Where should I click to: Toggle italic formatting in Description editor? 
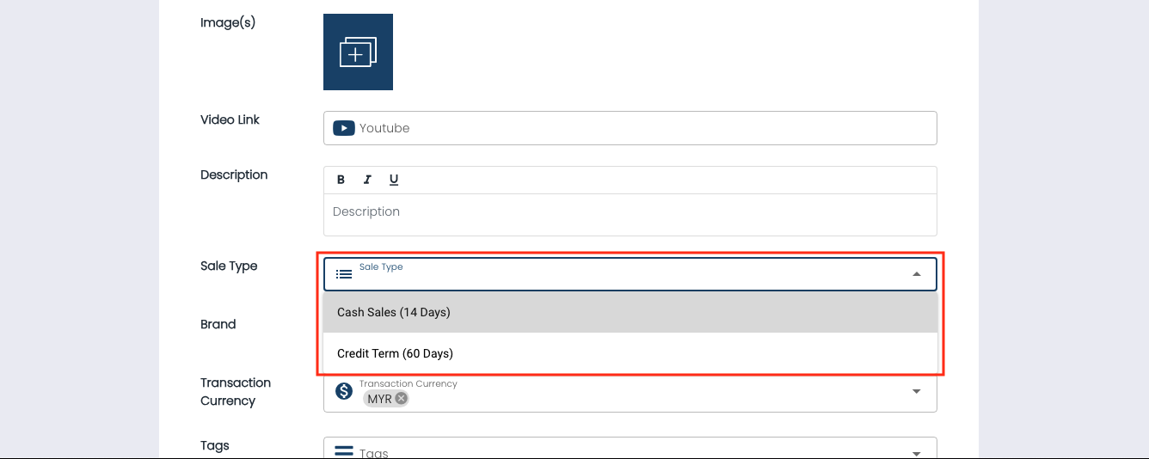367,180
